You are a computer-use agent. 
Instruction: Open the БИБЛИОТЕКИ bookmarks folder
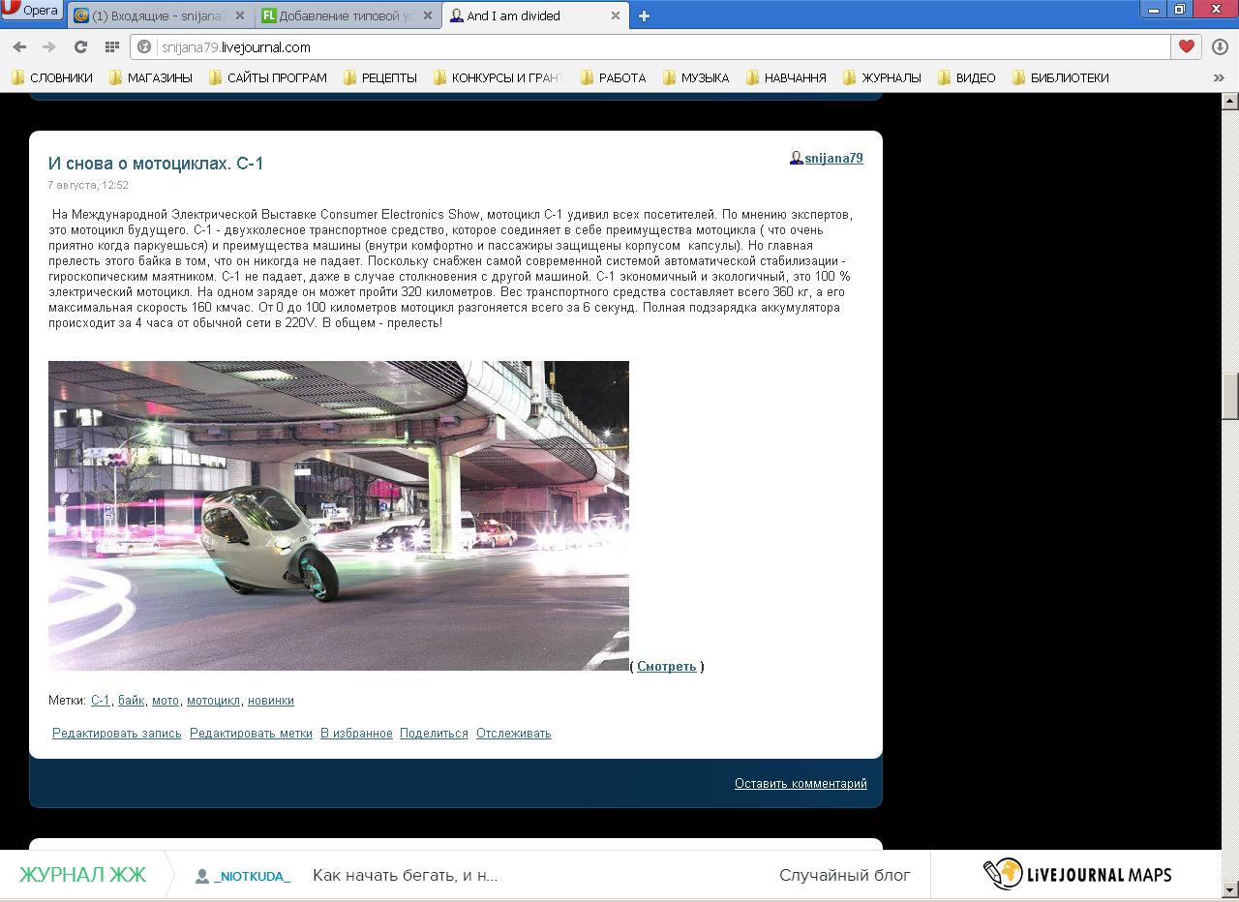pos(1060,77)
